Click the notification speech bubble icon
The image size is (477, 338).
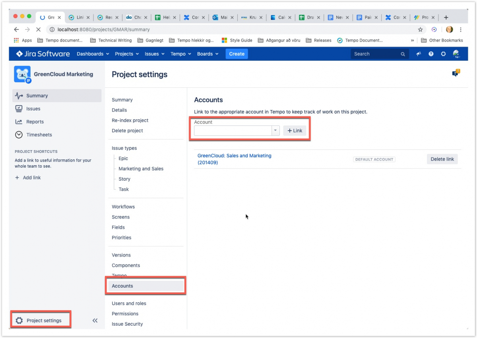(456, 73)
